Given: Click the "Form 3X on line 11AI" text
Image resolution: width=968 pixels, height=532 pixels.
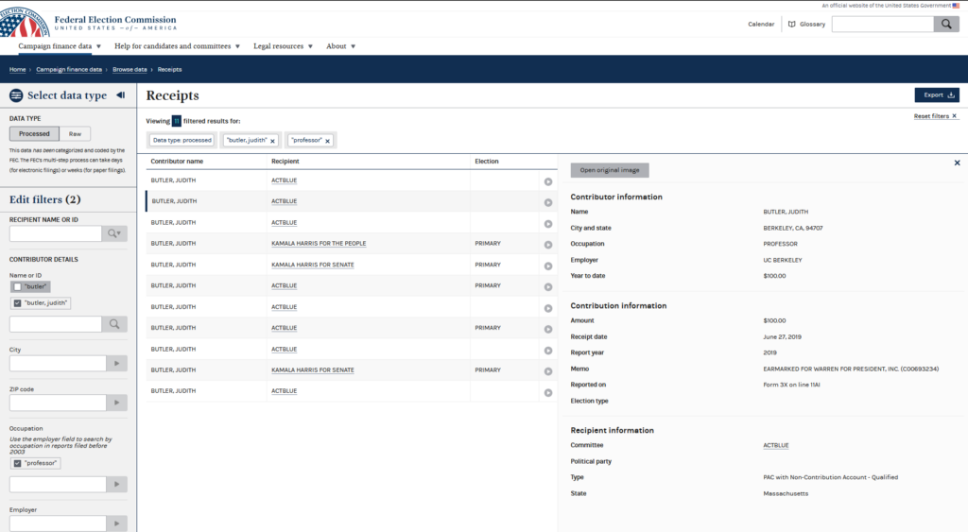Looking at the screenshot, I should [x=791, y=386].
